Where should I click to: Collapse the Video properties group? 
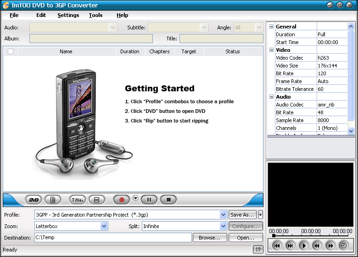click(x=271, y=50)
